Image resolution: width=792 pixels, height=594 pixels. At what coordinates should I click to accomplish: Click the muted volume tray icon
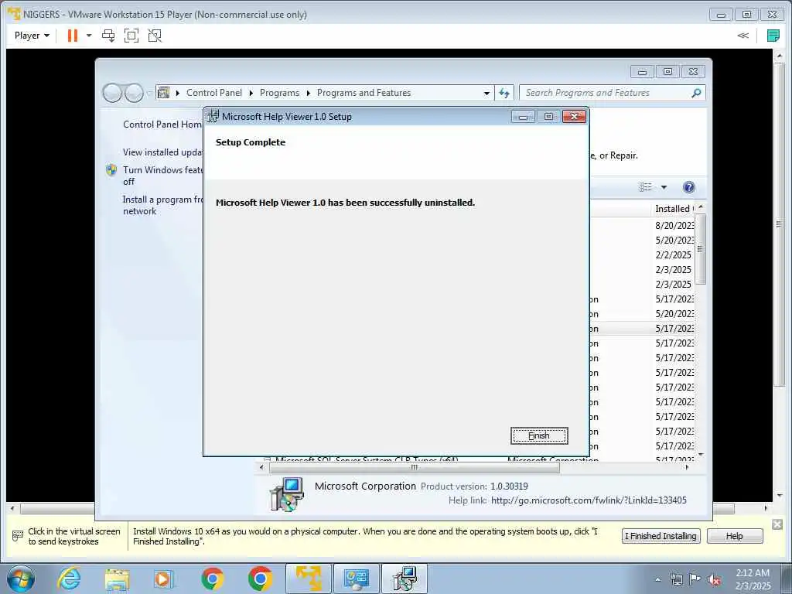point(714,580)
